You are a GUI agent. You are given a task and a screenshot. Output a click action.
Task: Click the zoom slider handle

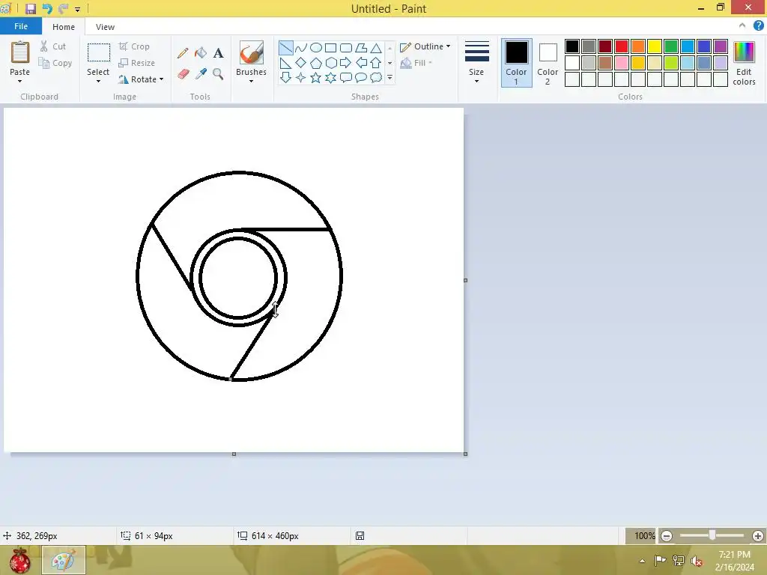click(712, 535)
